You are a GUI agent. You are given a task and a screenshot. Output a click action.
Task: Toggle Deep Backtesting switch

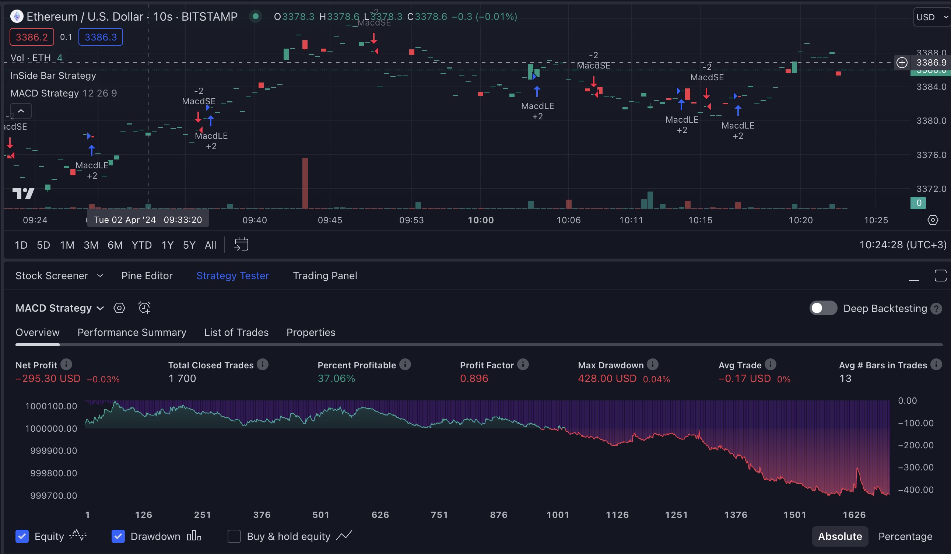pos(823,308)
